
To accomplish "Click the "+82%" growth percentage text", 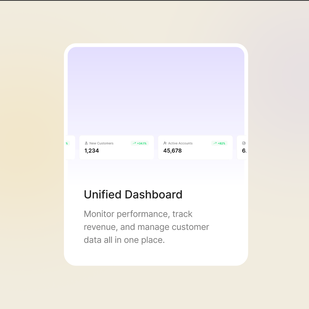I will [x=221, y=143].
